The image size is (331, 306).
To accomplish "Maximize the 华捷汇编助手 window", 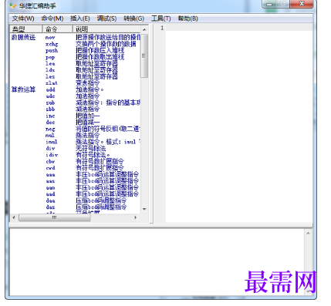I will coord(282,4).
